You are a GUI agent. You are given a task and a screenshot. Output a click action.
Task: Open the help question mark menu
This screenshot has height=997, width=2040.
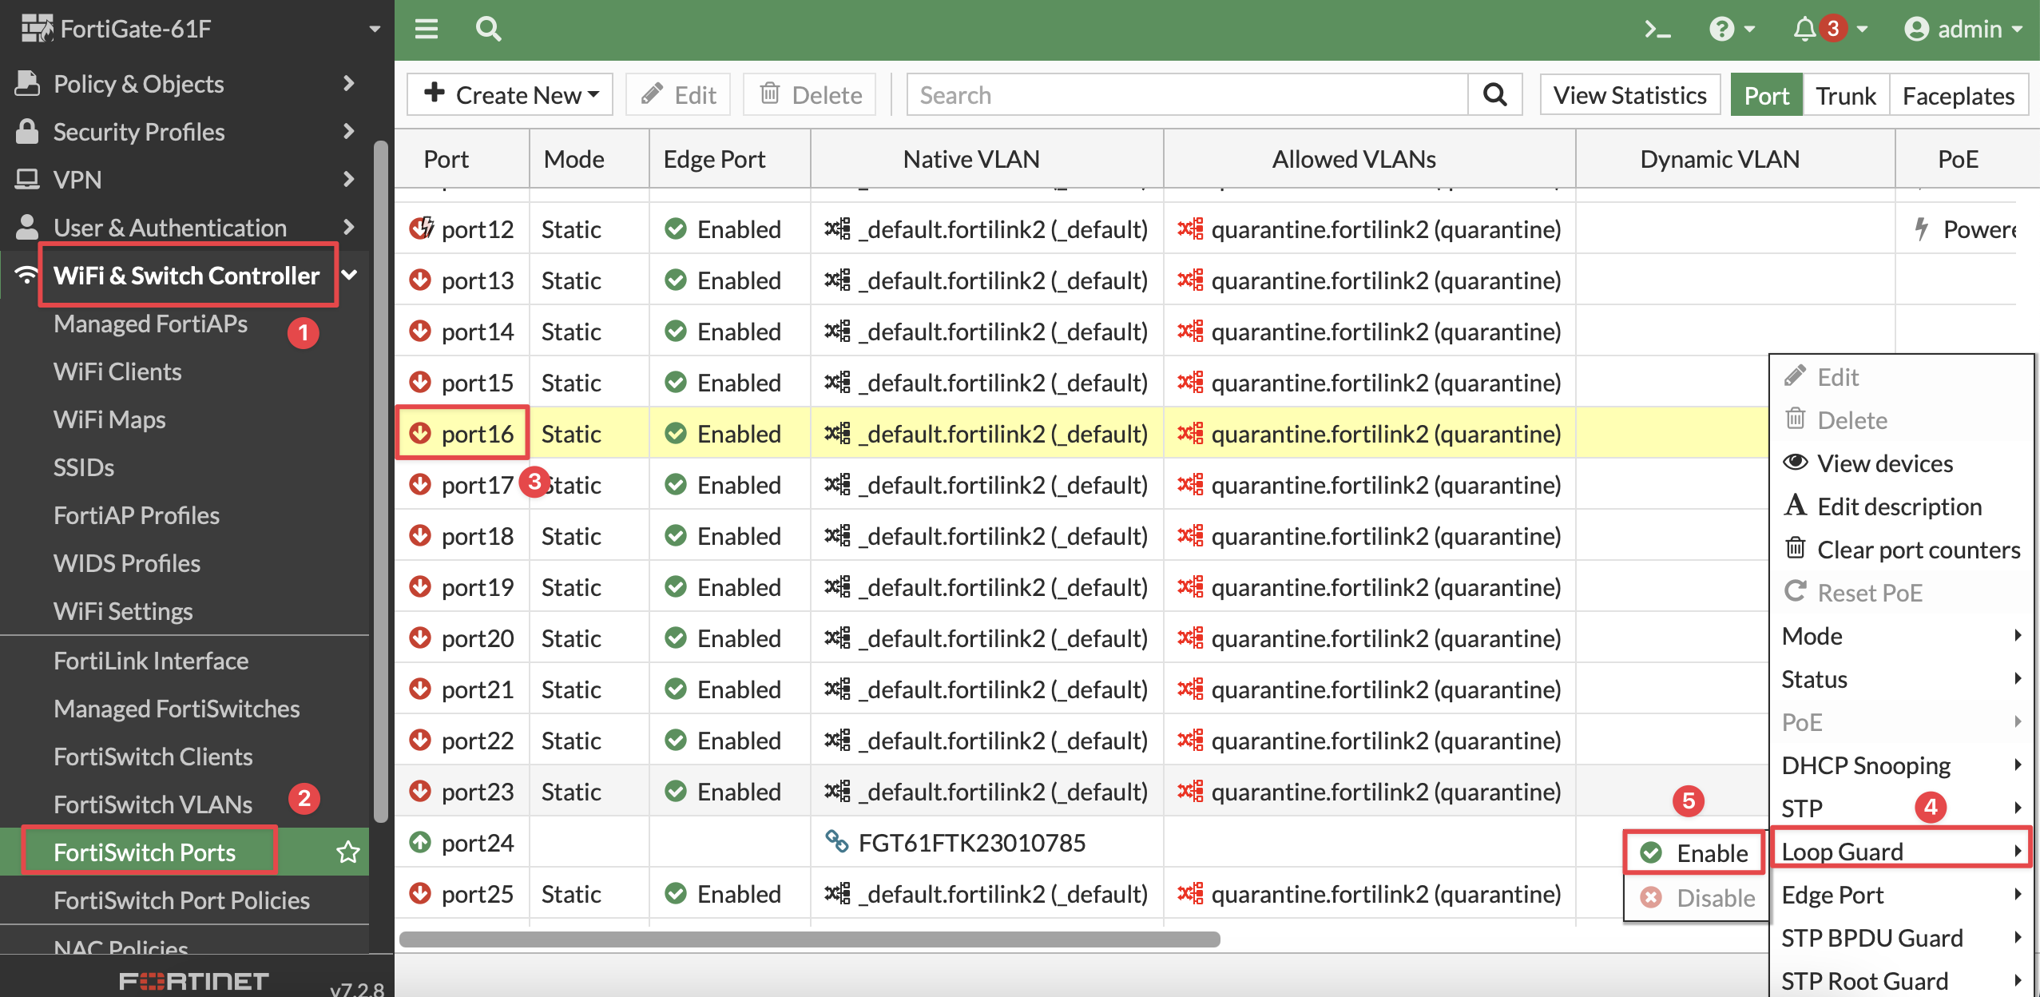tap(1732, 30)
